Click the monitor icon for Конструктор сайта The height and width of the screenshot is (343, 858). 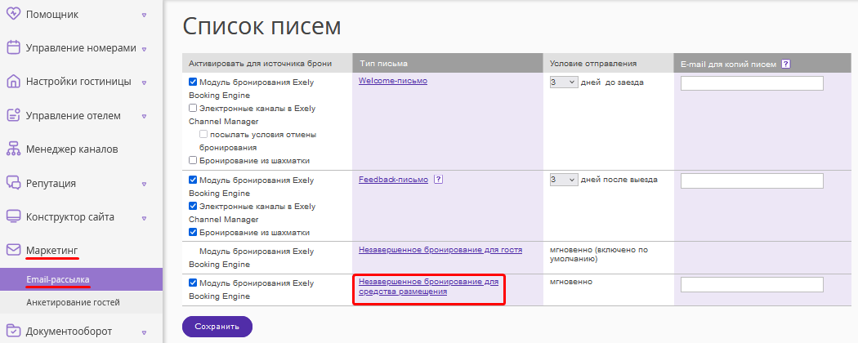tap(13, 216)
